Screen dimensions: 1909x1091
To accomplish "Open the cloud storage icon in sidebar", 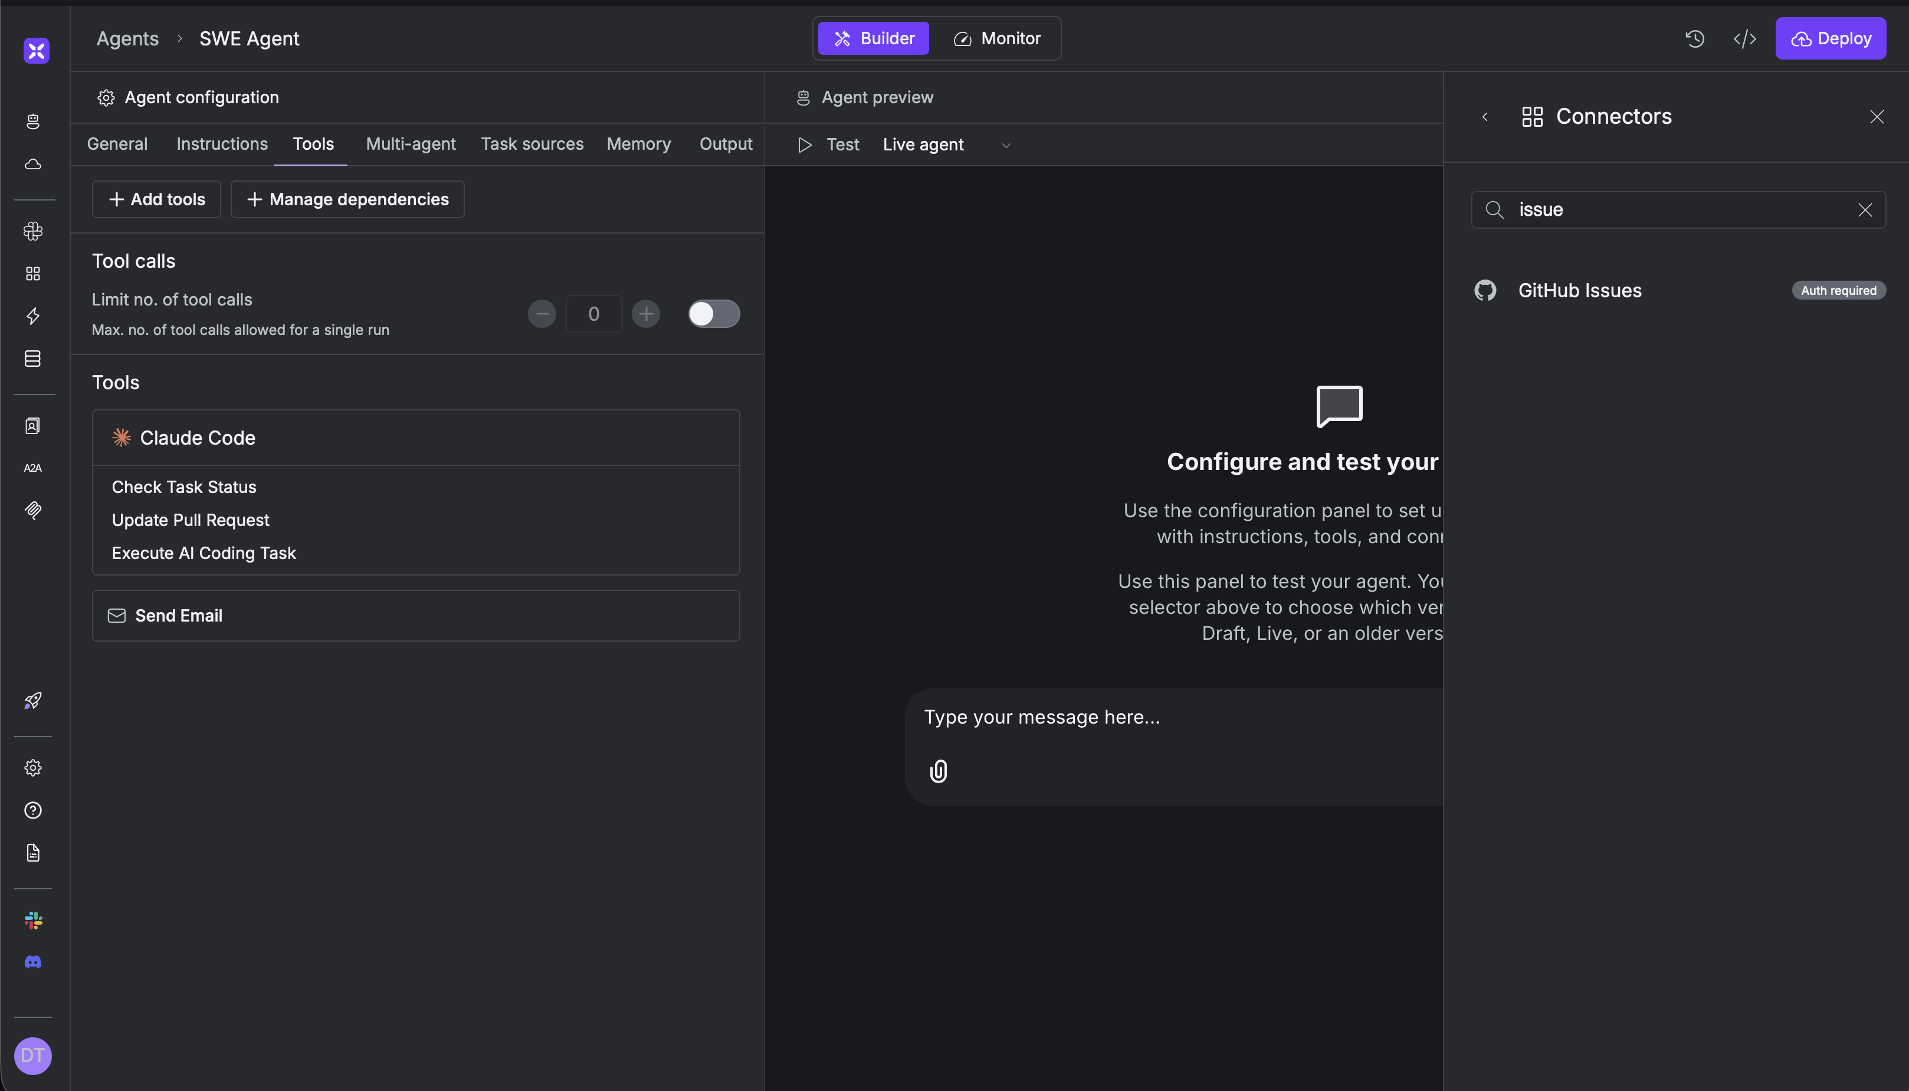I will [x=33, y=165].
